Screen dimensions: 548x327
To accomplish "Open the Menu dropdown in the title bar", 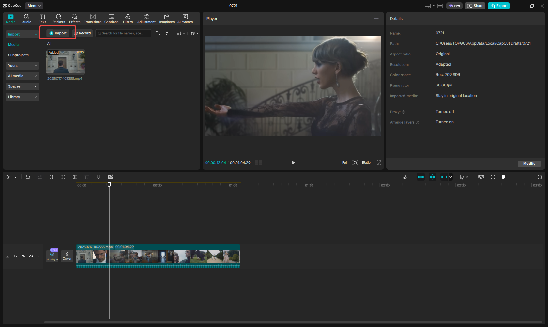I will click(x=34, y=6).
